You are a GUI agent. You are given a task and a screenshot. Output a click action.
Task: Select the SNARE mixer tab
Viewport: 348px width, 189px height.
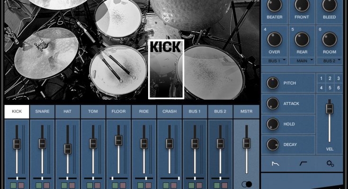point(42,112)
